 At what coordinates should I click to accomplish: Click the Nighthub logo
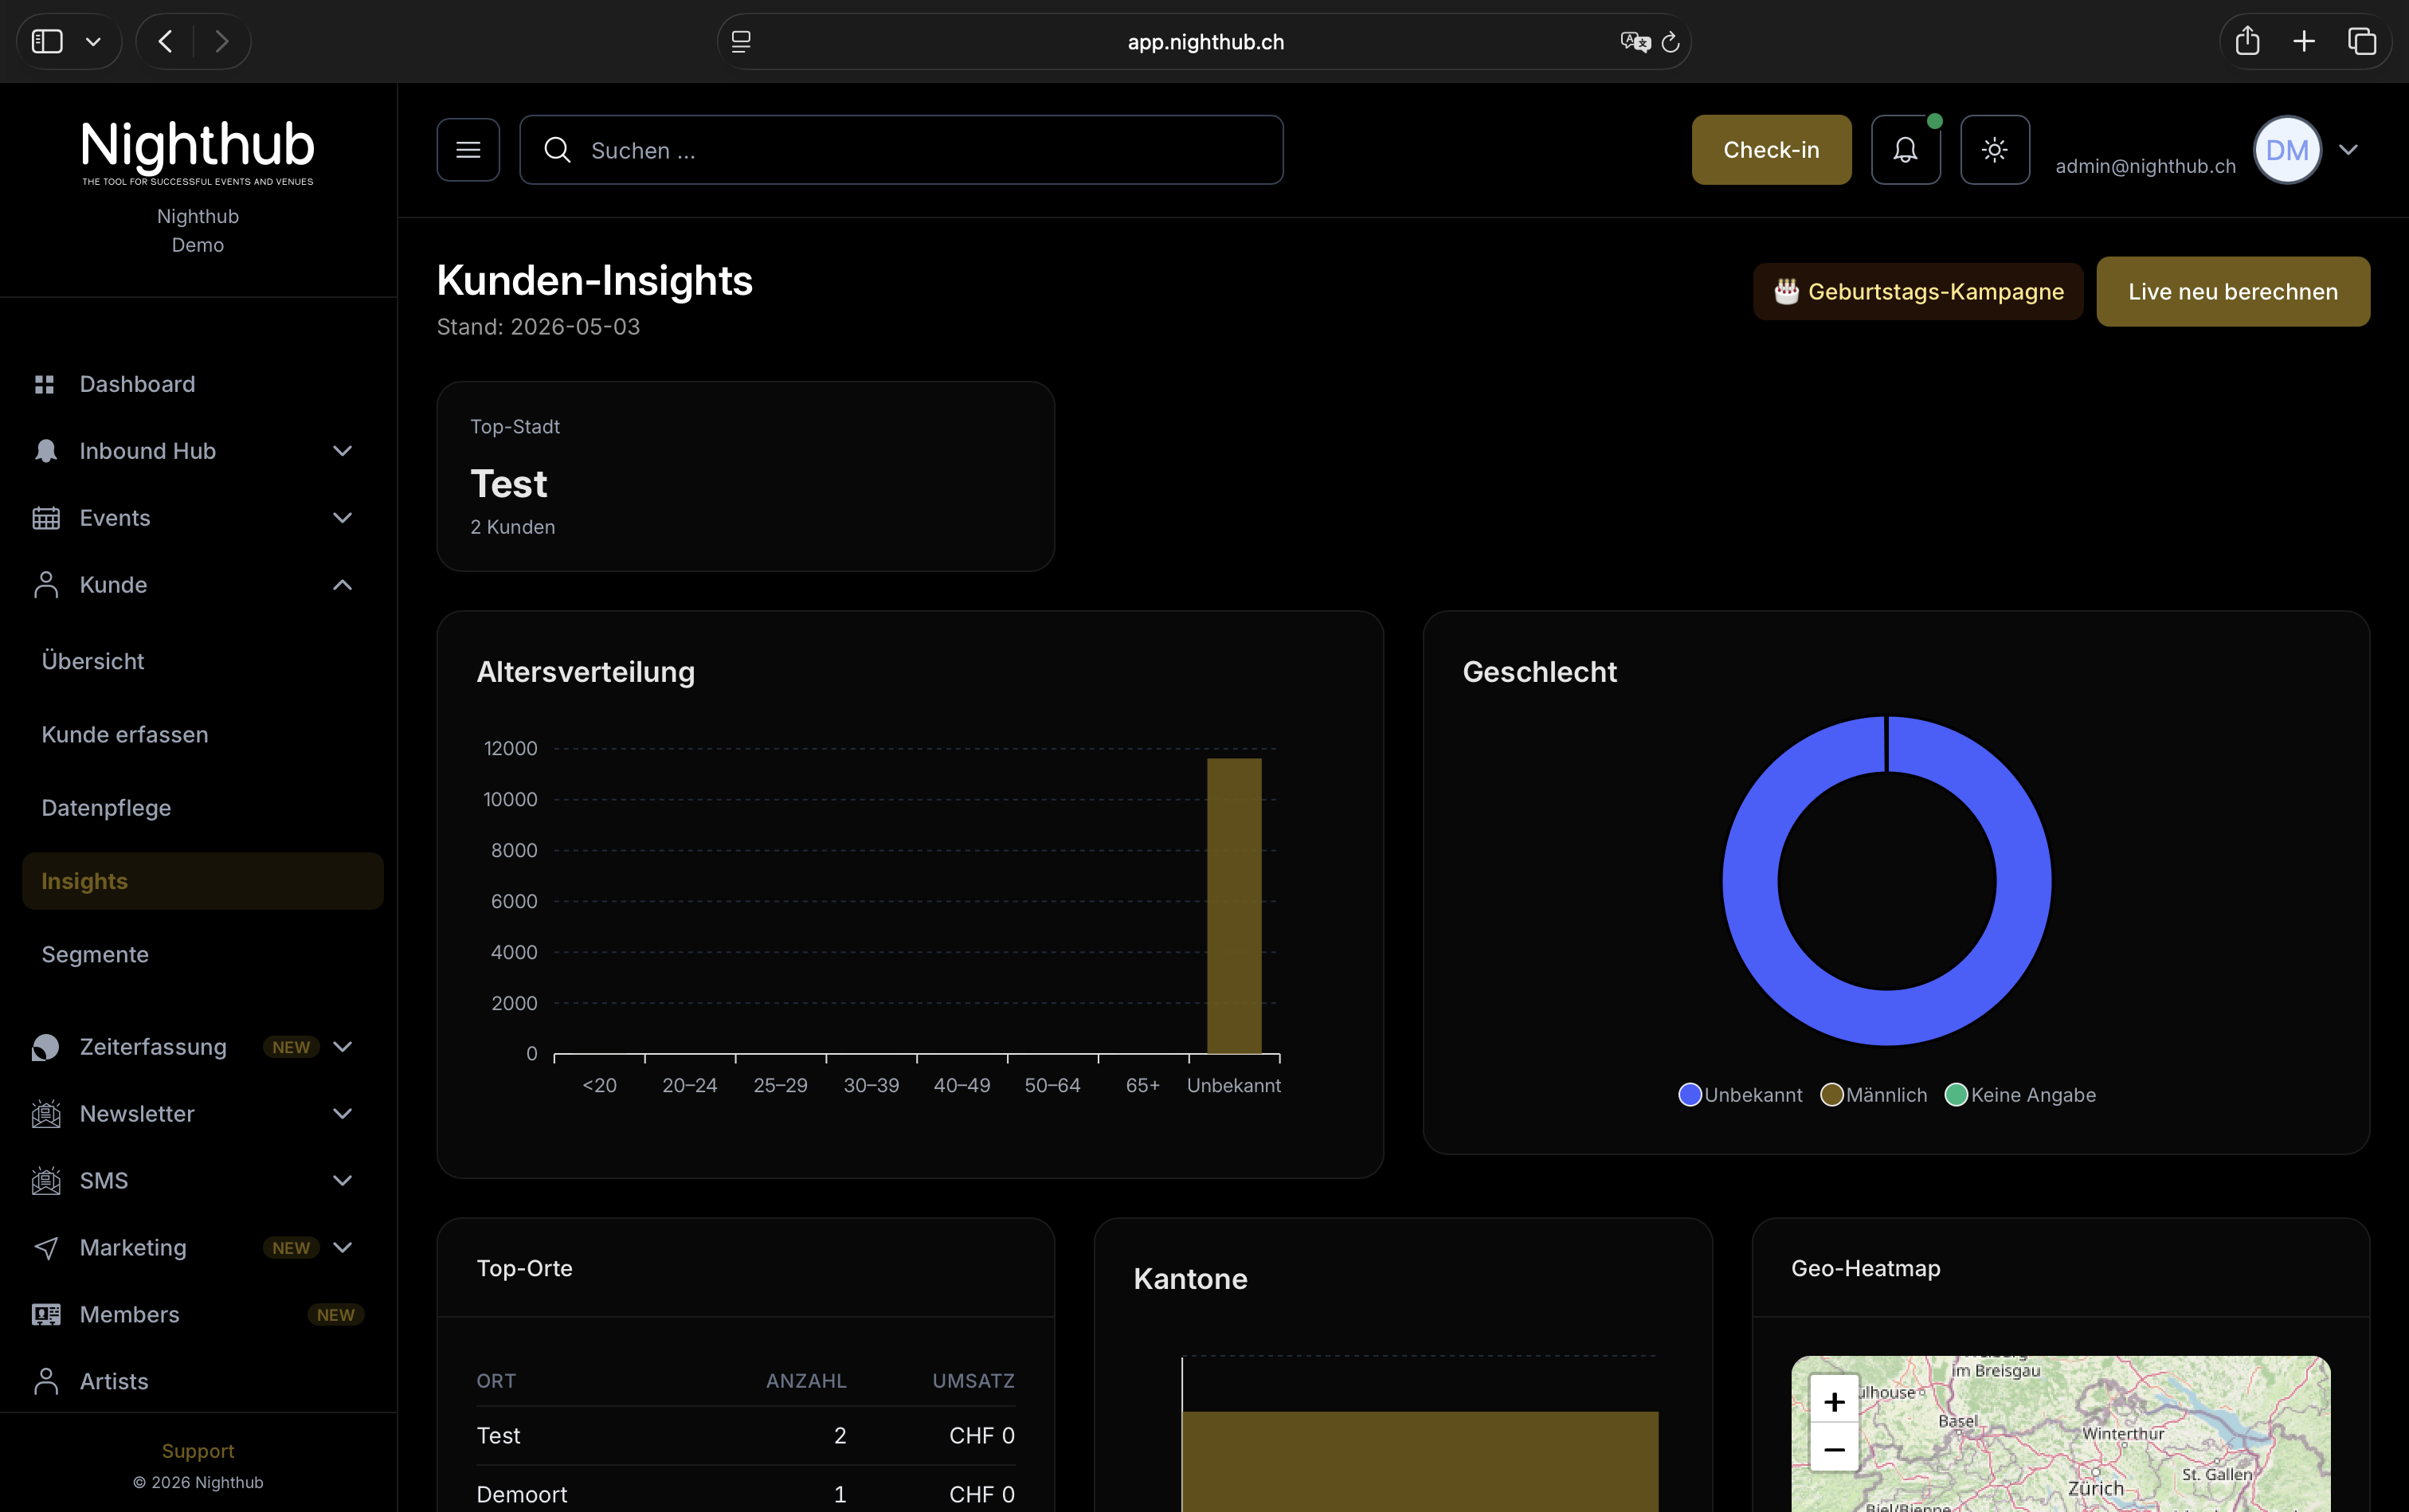(198, 152)
